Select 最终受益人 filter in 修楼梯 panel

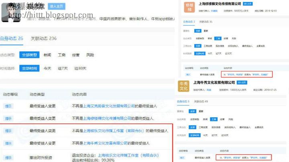247,46
